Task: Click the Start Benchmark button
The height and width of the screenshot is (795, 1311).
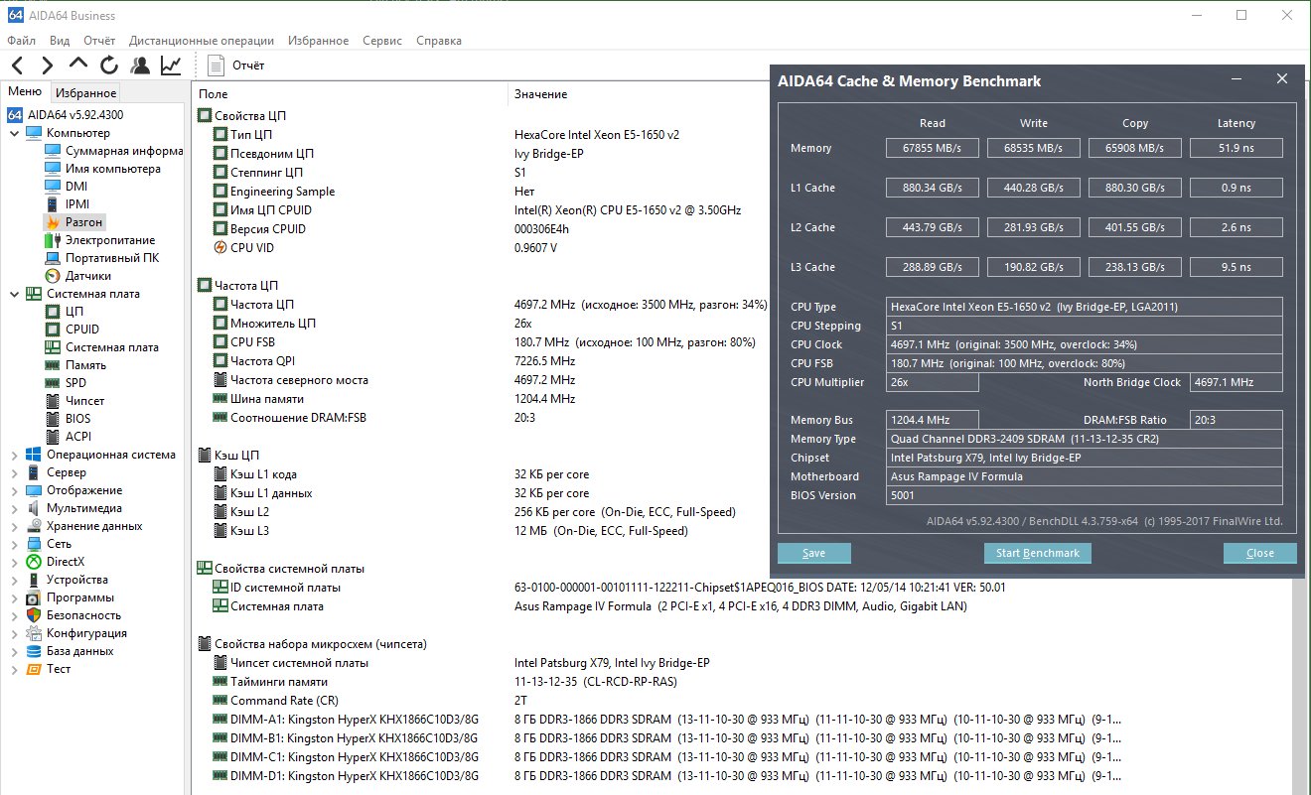Action: pyautogui.click(x=1038, y=553)
